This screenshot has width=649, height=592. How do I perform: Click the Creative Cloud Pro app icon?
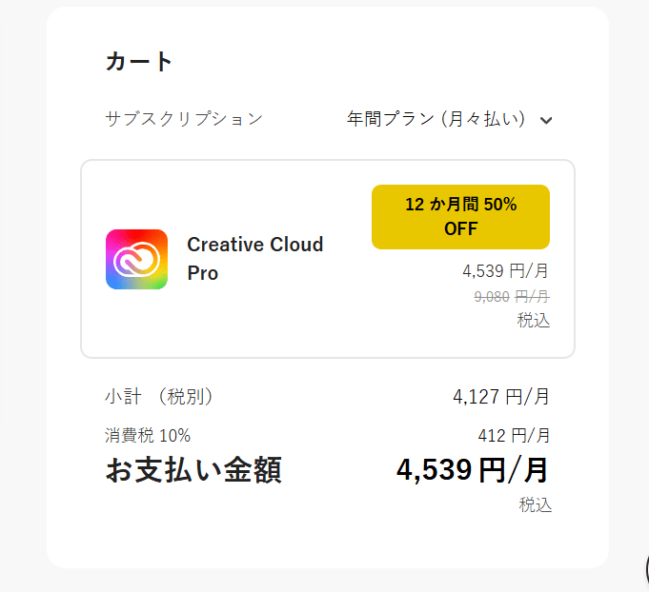point(136,259)
